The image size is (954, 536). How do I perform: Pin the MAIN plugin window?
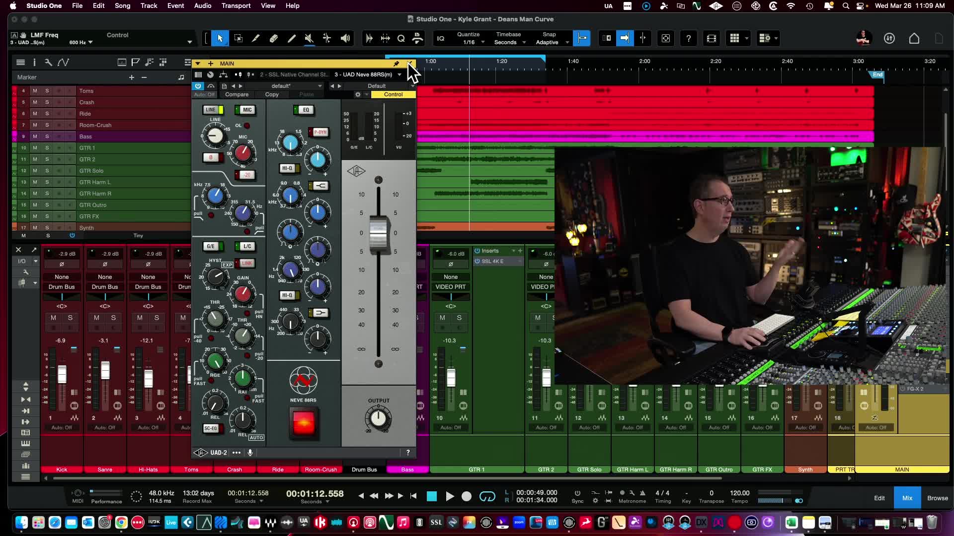[x=396, y=64]
